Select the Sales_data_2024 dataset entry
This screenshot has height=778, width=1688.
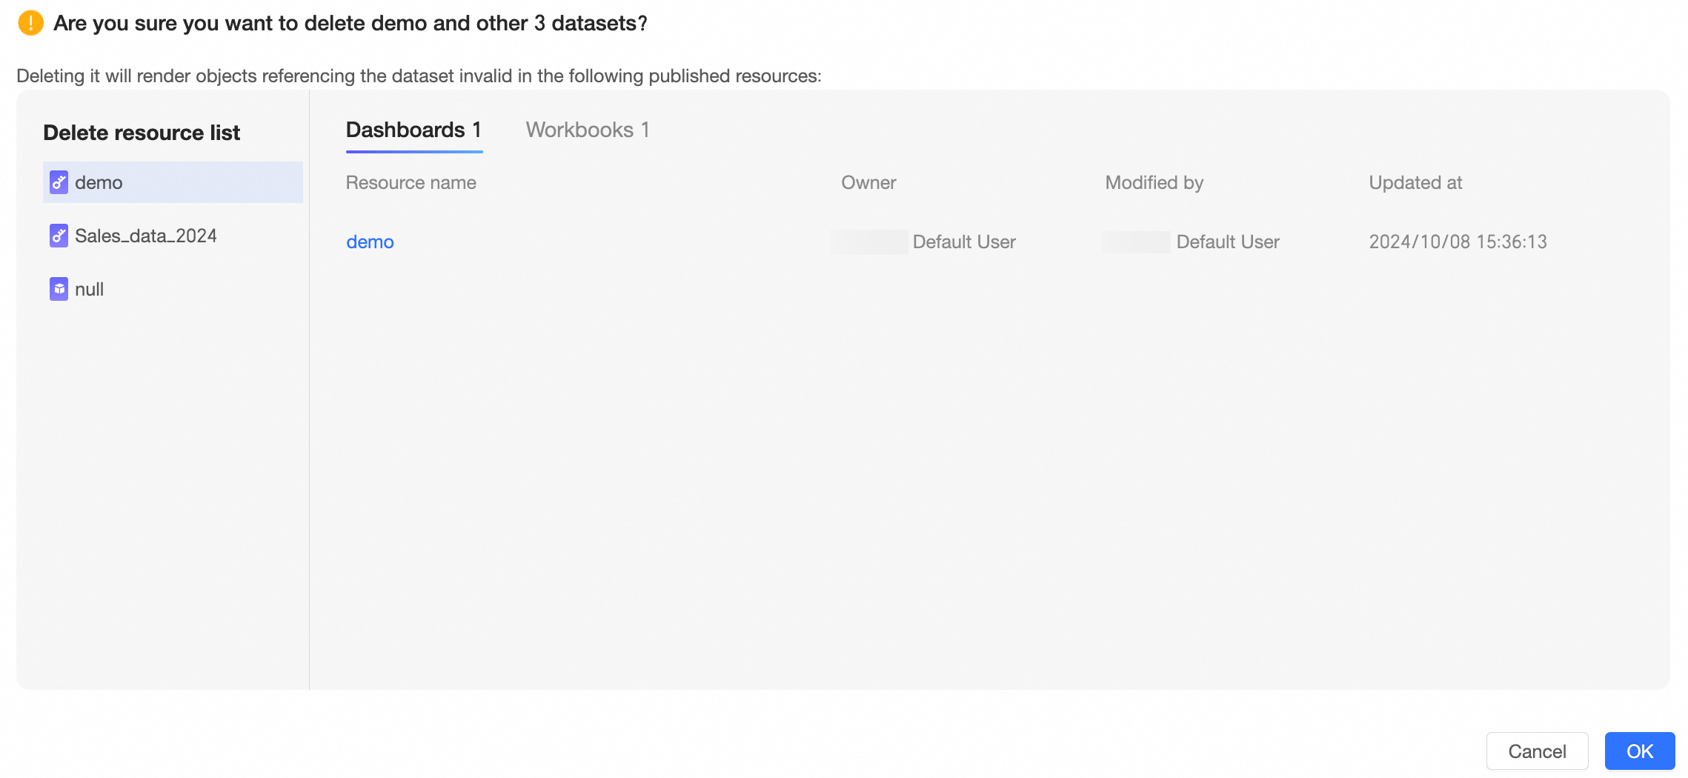[145, 236]
